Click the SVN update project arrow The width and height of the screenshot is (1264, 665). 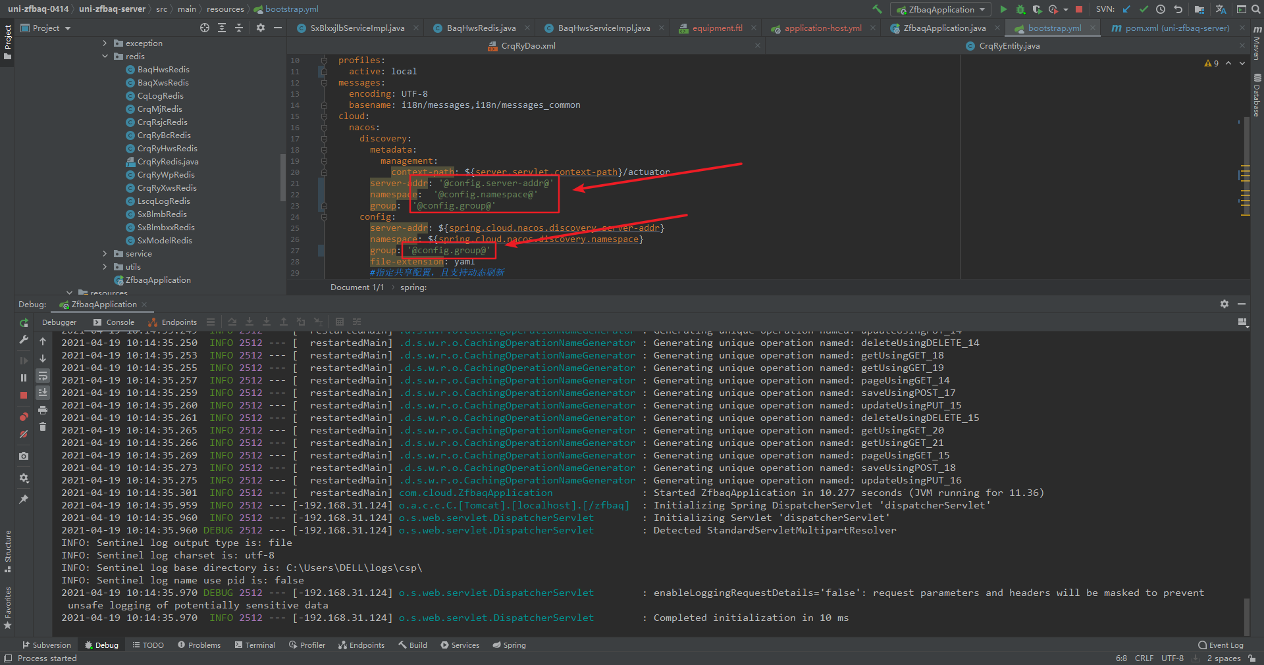(1126, 9)
